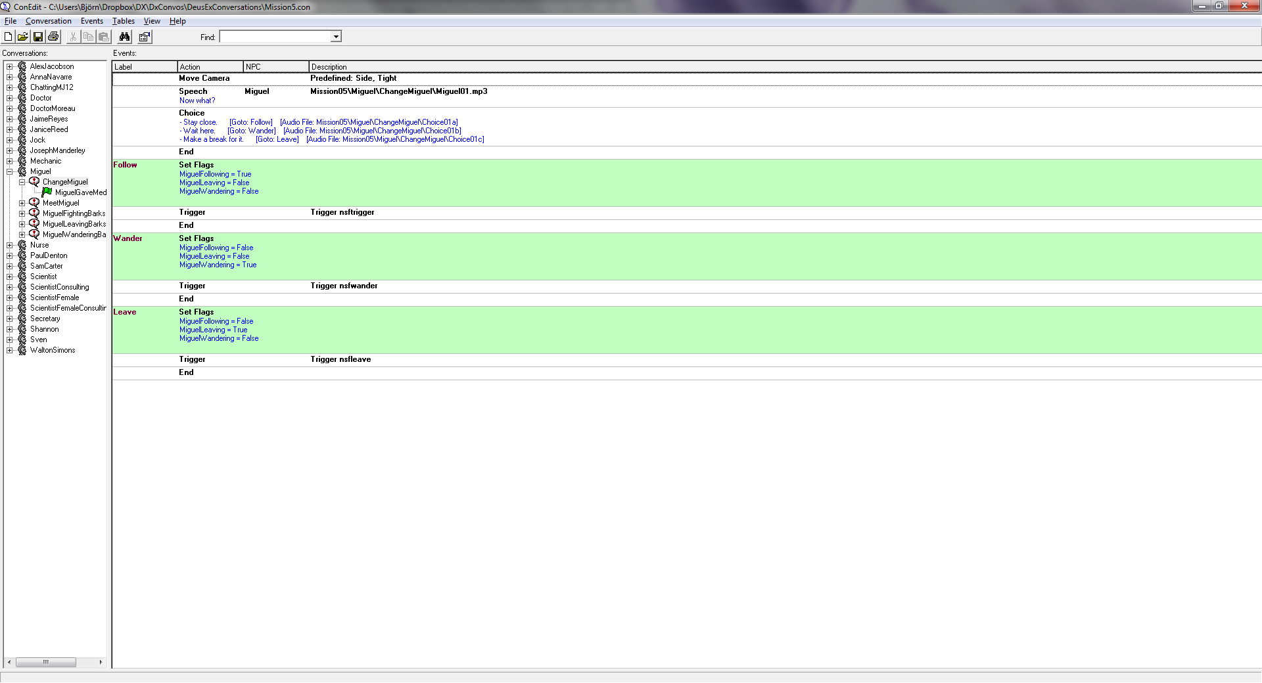Click the Paste clipboard toolbar icon

click(x=104, y=37)
